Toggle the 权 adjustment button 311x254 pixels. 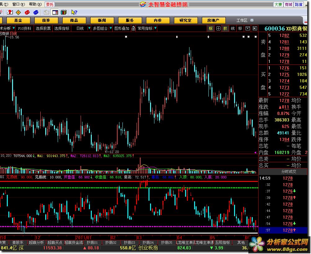point(225,28)
